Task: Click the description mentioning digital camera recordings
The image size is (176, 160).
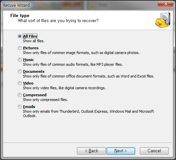Action: 64,88
